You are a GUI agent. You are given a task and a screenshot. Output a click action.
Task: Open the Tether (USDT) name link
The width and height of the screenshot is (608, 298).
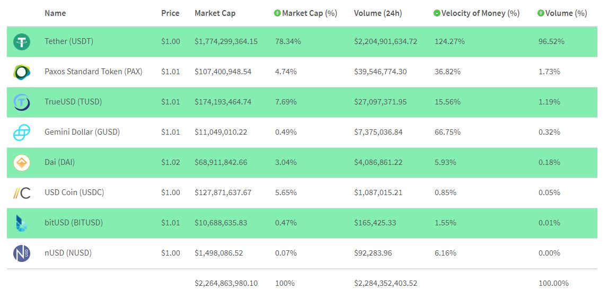click(69, 41)
